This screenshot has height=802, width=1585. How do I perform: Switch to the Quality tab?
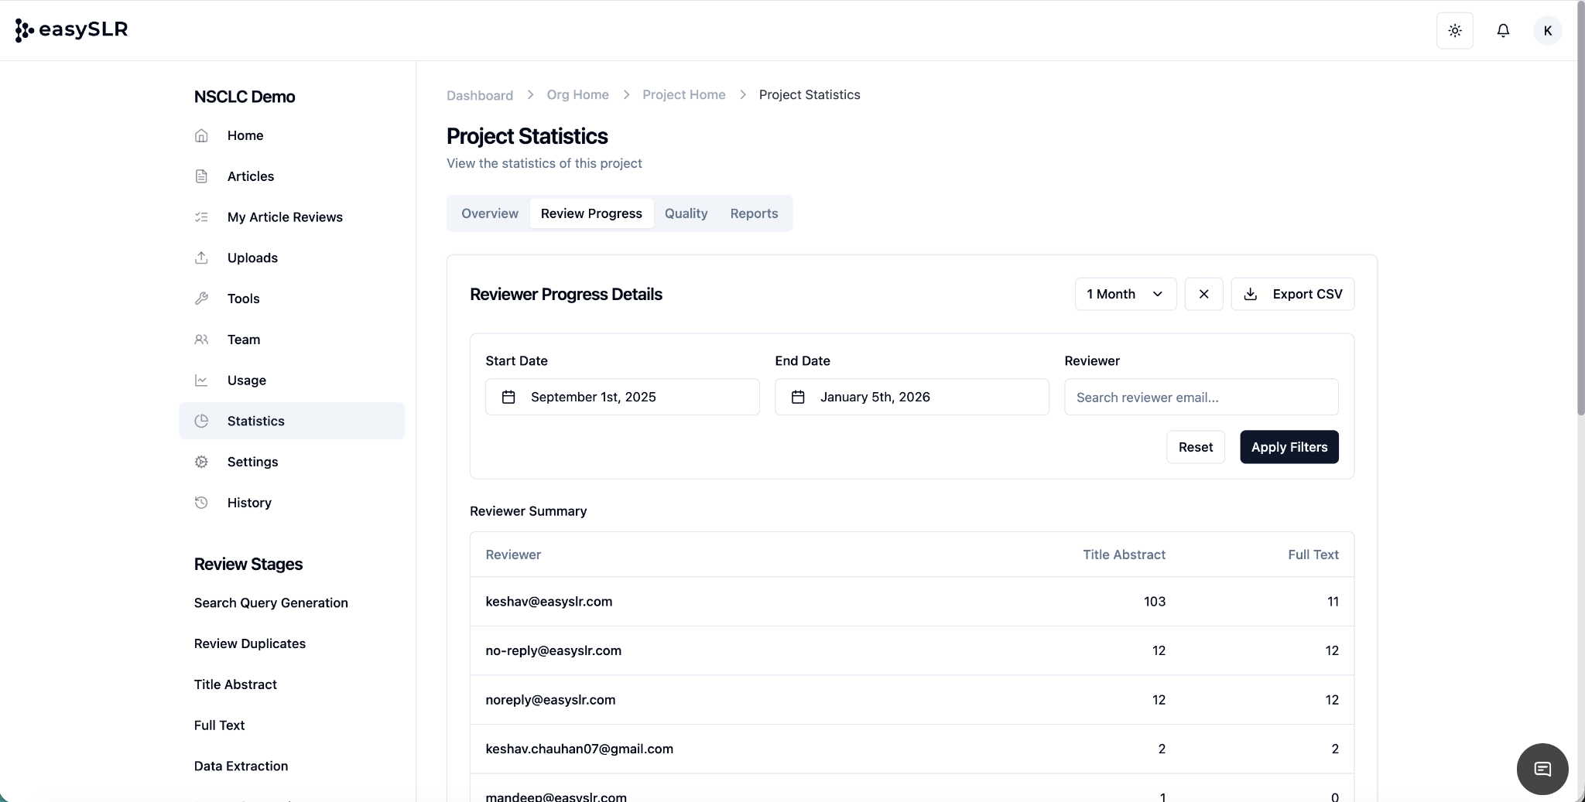pos(686,213)
